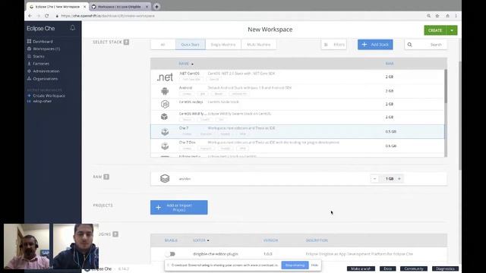Open the Plugins section help icon
This screenshot has width=486, height=273.
115,234
